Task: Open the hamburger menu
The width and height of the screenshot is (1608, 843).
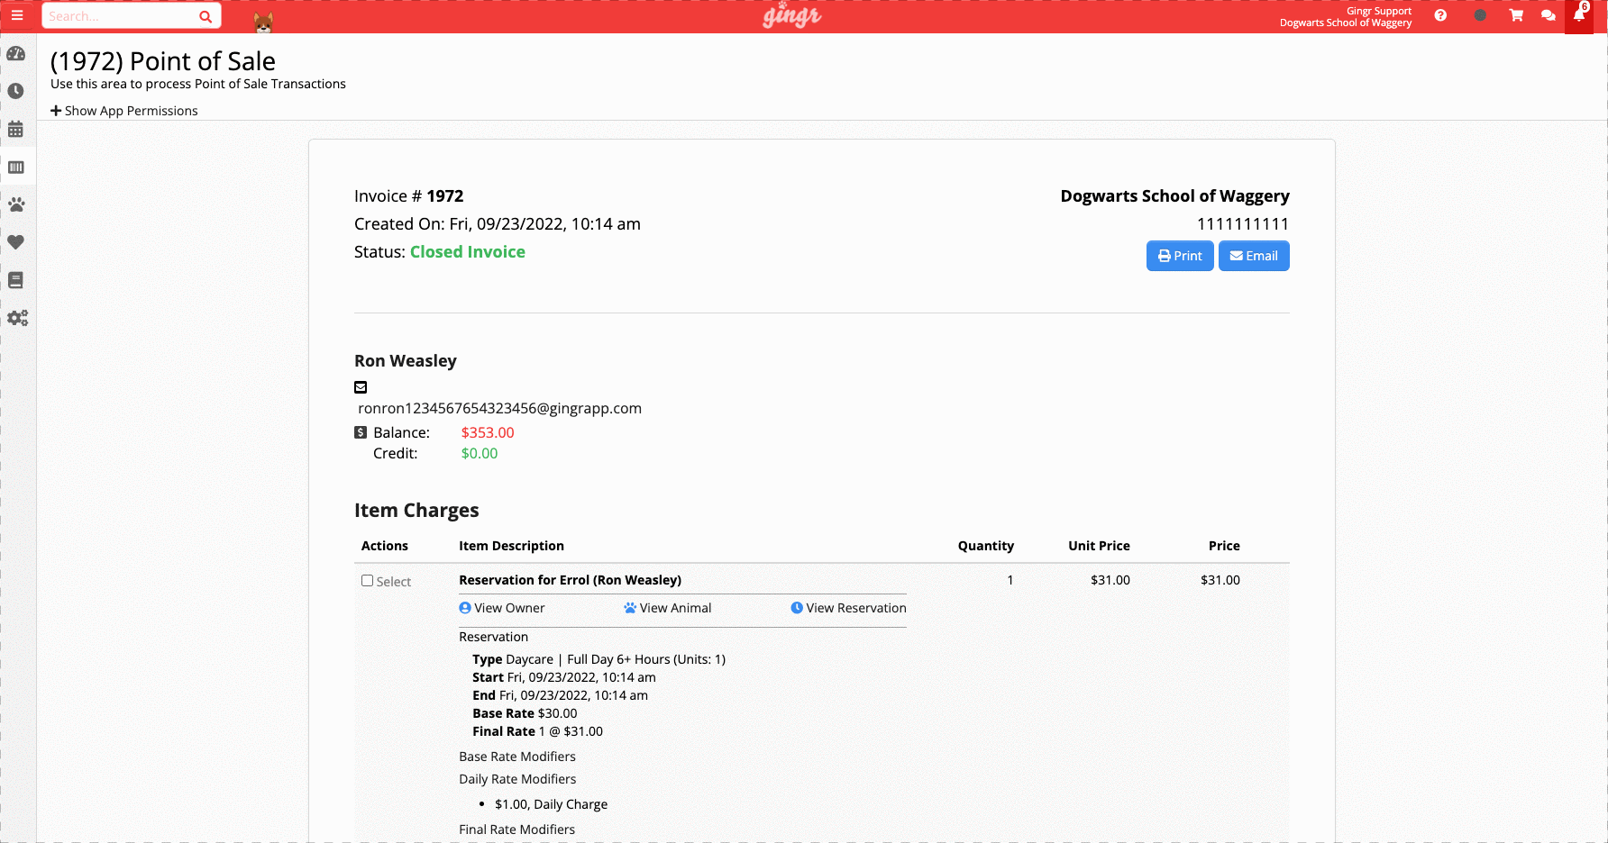Action: [17, 15]
